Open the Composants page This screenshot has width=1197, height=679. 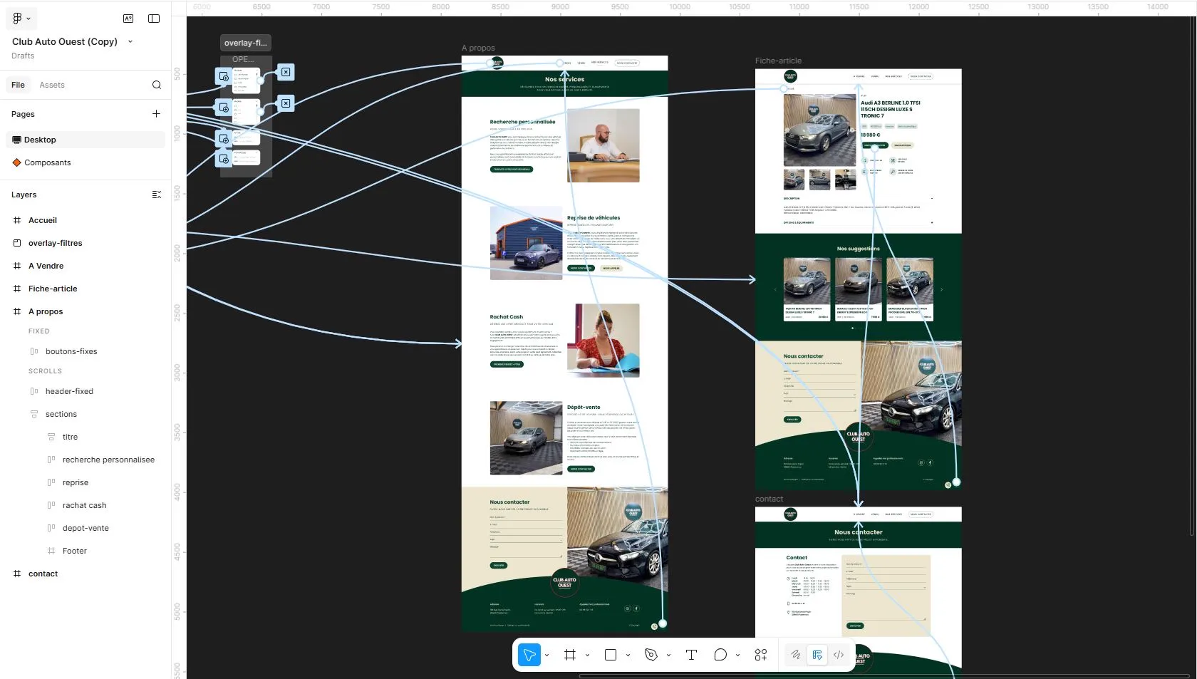[x=47, y=162]
